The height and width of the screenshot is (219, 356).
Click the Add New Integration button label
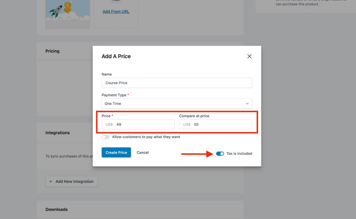tap(74, 182)
